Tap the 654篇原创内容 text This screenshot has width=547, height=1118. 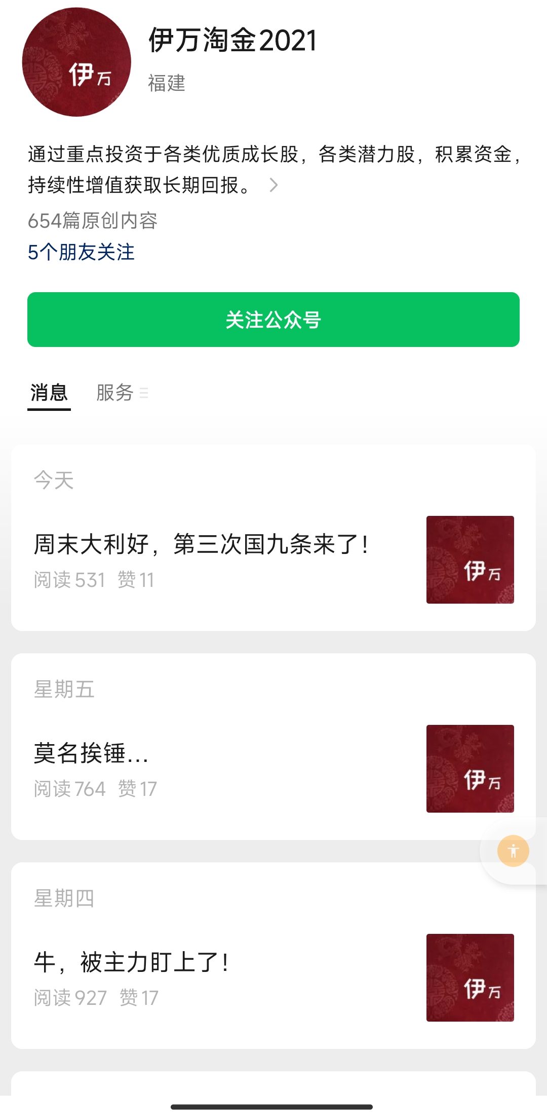coord(93,221)
